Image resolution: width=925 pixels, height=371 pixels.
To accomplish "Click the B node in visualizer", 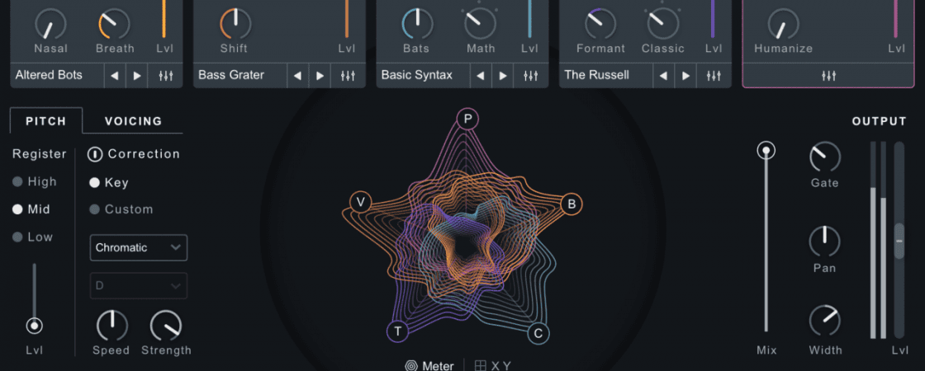I will click(x=571, y=204).
